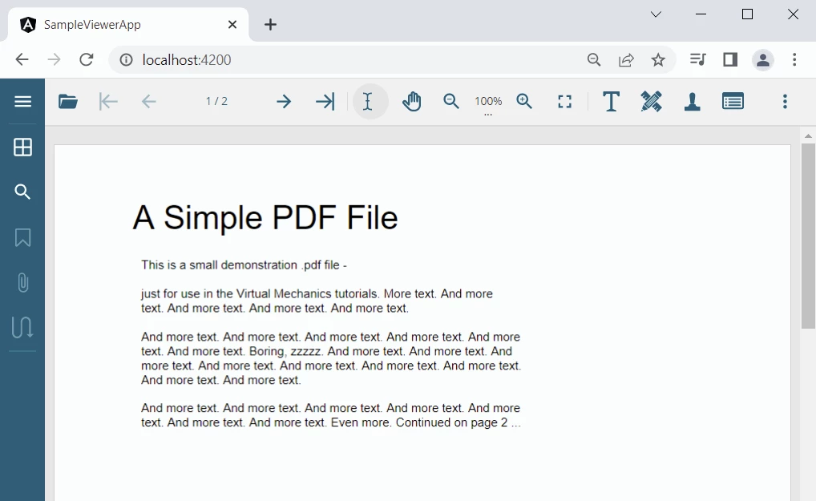
Task: Open the page thumbnails panel
Action: (x=22, y=147)
